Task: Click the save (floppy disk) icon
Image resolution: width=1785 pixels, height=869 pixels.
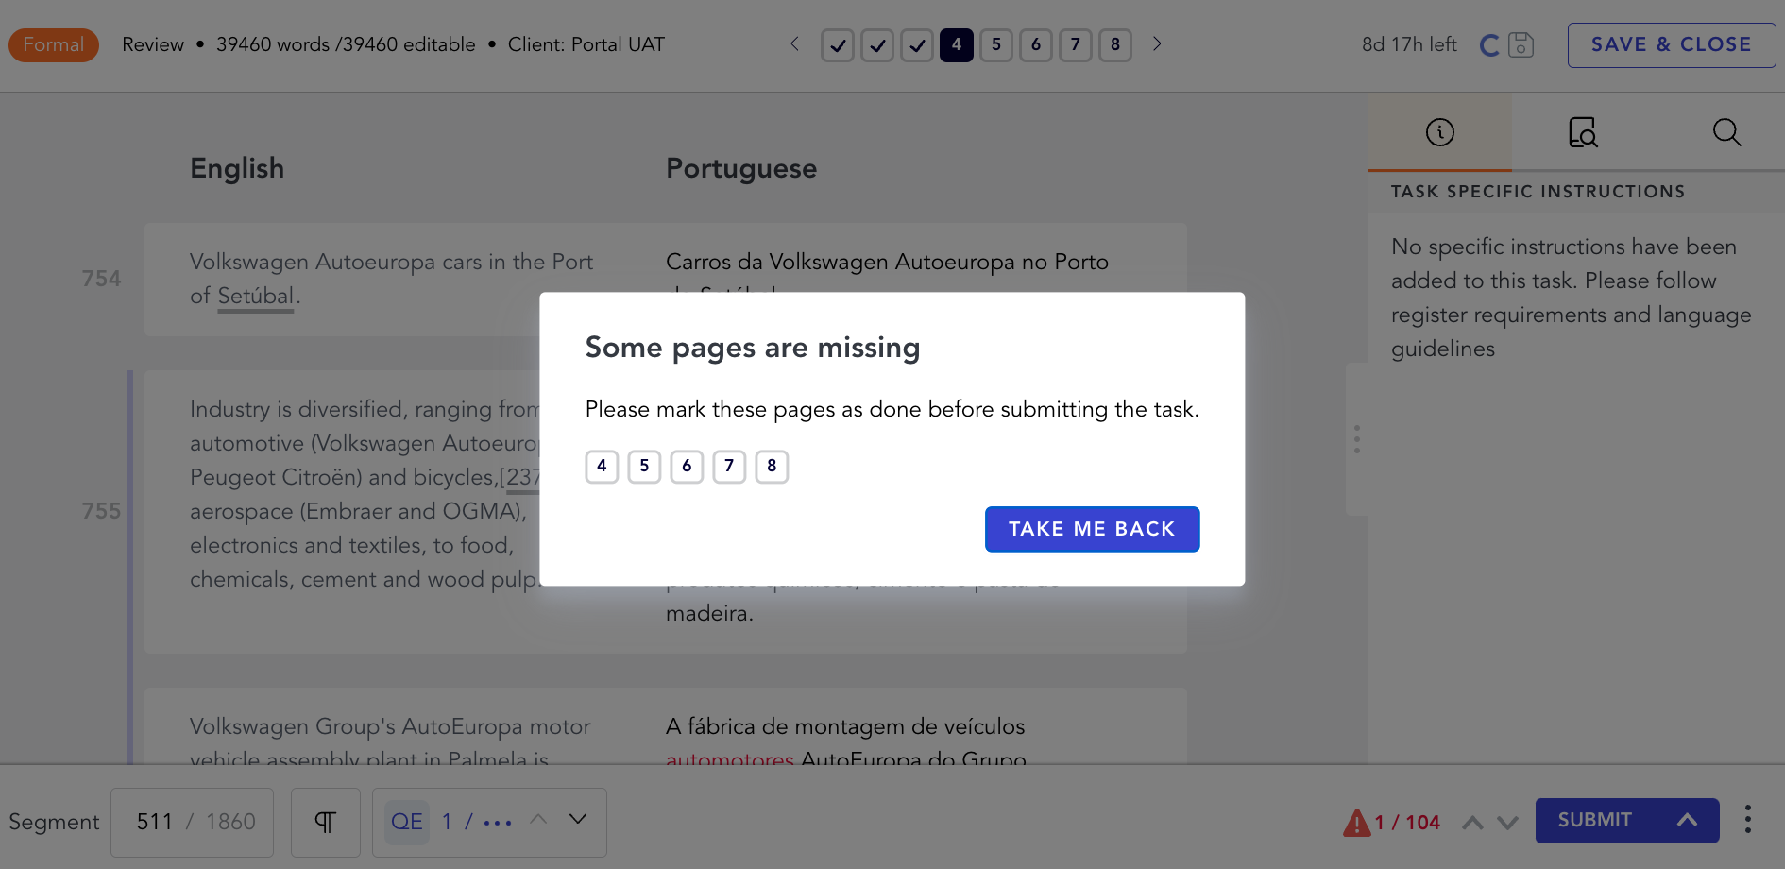Action: pos(1521,44)
